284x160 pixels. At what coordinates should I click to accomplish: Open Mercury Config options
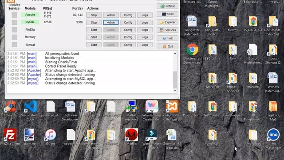[x=128, y=37]
